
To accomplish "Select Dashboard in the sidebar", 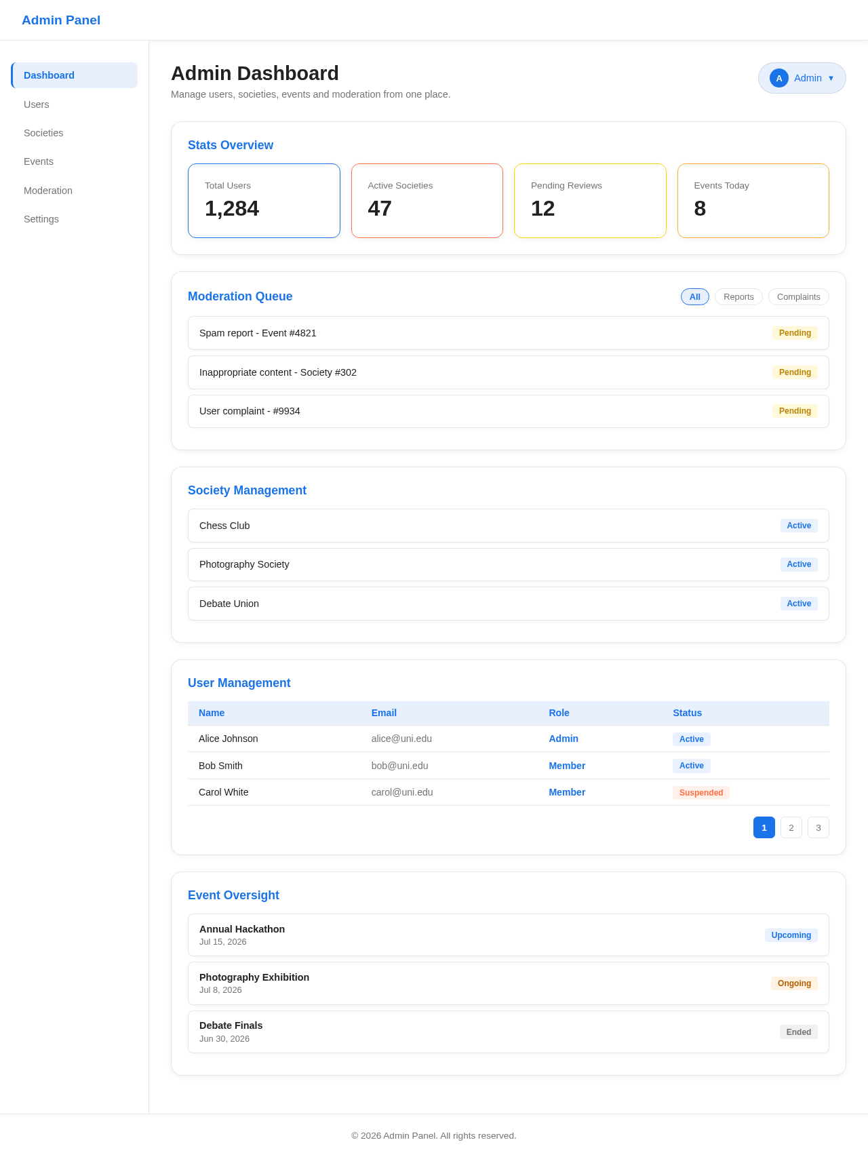I will (75, 75).
